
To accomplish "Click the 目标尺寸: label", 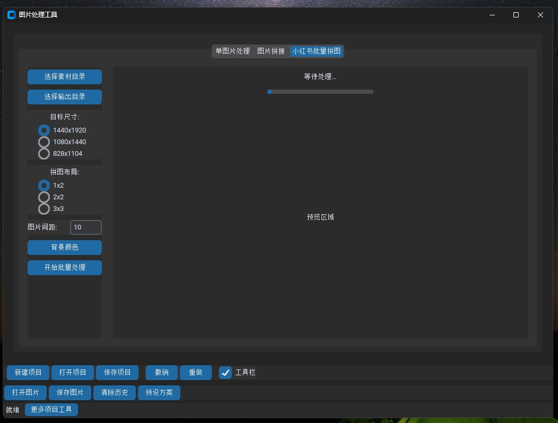I will tap(65, 117).
